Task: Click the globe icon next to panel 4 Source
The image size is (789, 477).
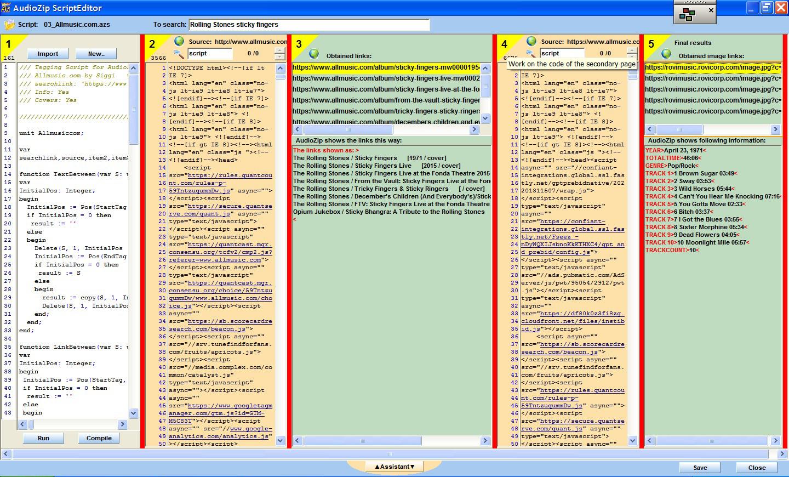Action: pos(531,41)
